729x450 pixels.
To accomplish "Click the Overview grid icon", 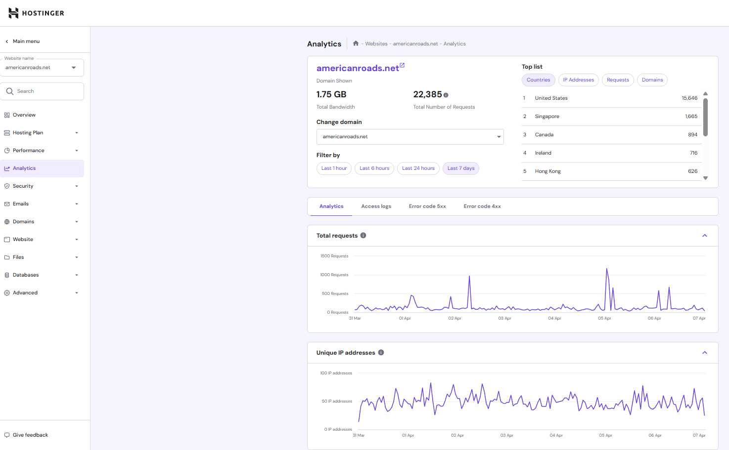I will (x=7, y=115).
